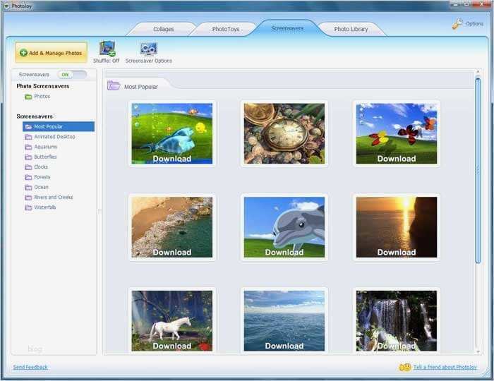
Task: Click the Clocks folder icon
Action: point(28,167)
